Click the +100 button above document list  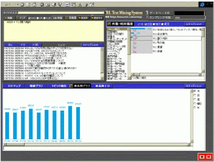tap(35, 45)
